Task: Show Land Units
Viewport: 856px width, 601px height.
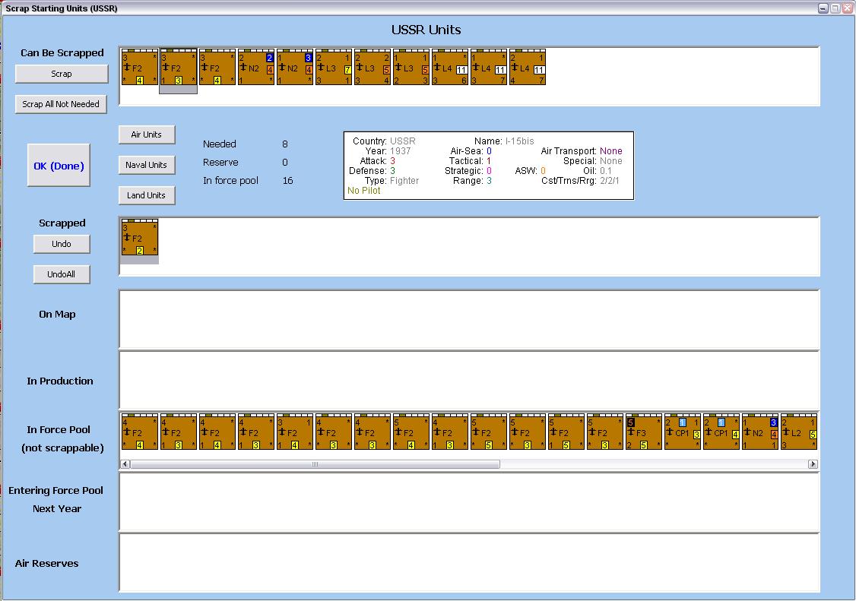Action: pyautogui.click(x=146, y=195)
